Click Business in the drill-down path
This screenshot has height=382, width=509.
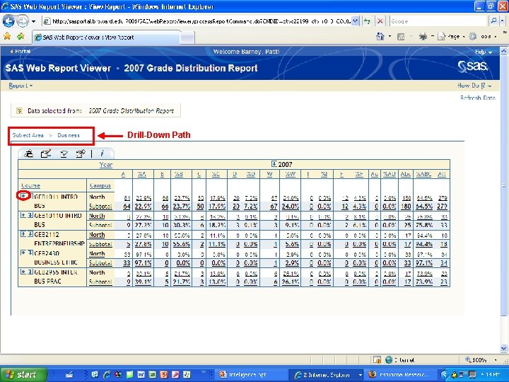coord(69,135)
